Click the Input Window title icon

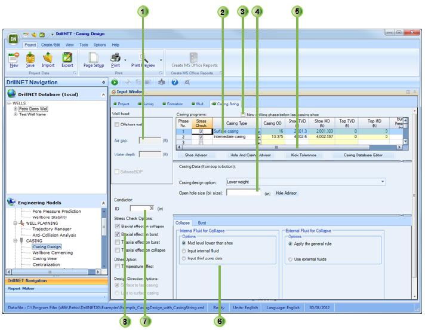pyautogui.click(x=113, y=92)
